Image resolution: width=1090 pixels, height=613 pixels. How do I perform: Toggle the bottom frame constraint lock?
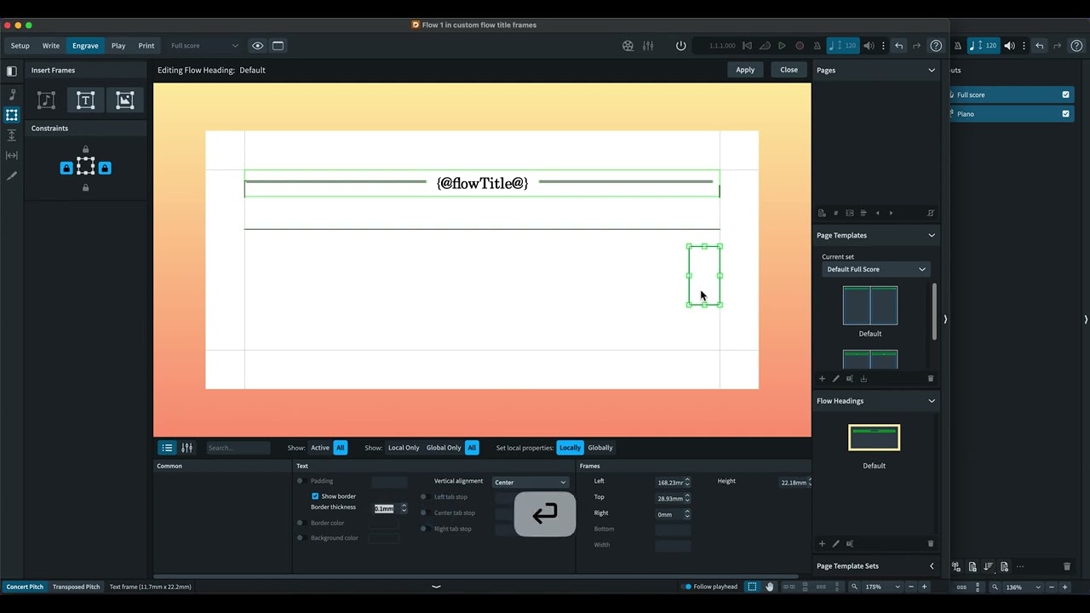[85, 187]
